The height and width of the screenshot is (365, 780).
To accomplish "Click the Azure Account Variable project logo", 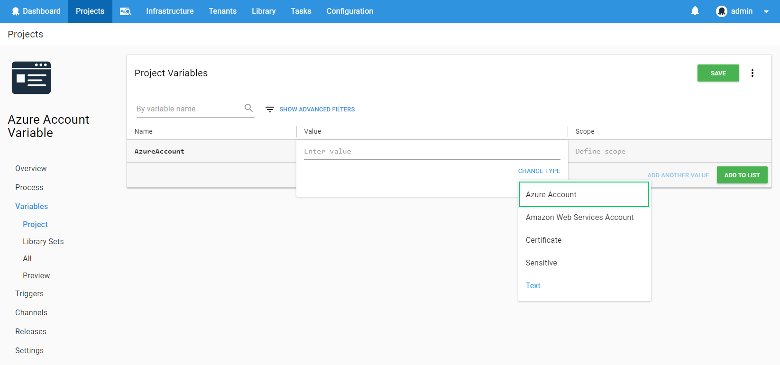I will pos(31,78).
